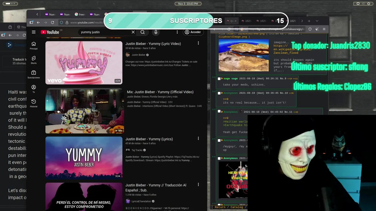Click the broom new-identity icon
Viewport: 376px width, 211px height.
point(317,29)
